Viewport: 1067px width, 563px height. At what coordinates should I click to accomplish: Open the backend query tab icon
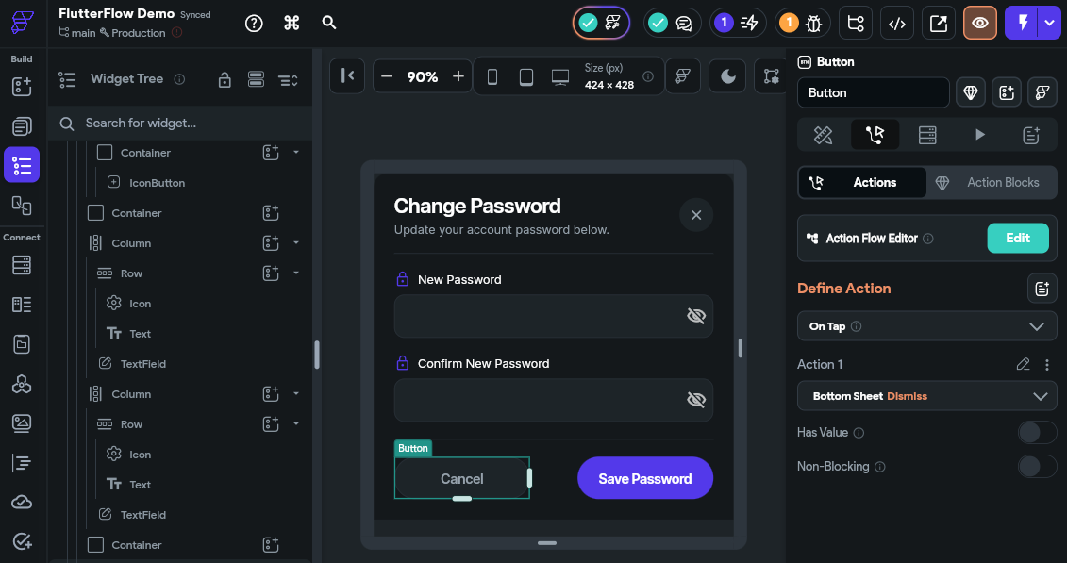coord(927,135)
